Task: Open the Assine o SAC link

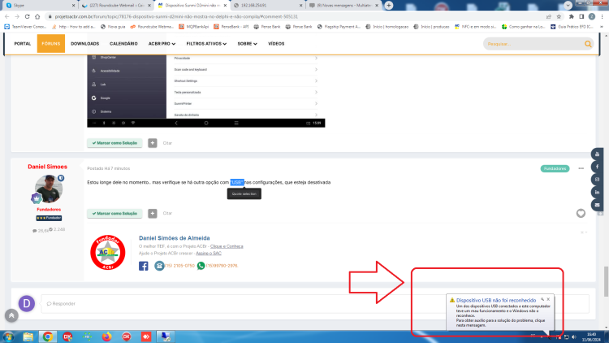Action: pos(209,253)
